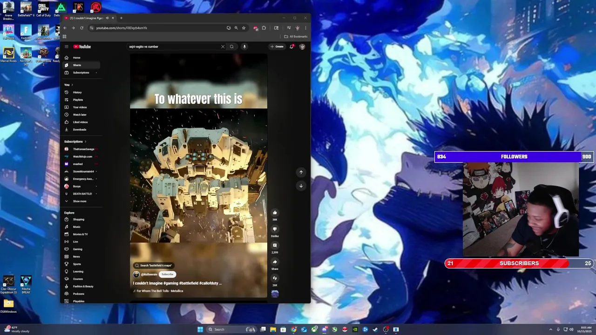Click the Create button
The height and width of the screenshot is (335, 596).
pyautogui.click(x=277, y=47)
